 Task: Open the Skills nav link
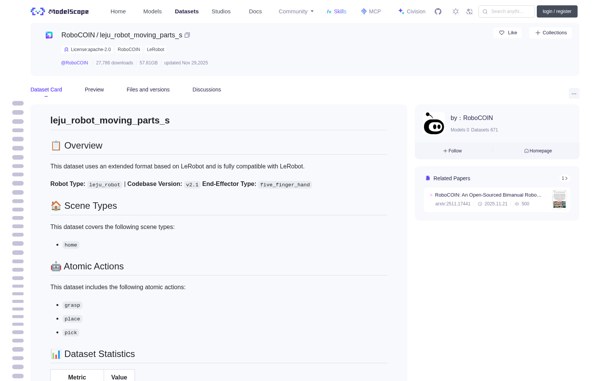click(337, 11)
